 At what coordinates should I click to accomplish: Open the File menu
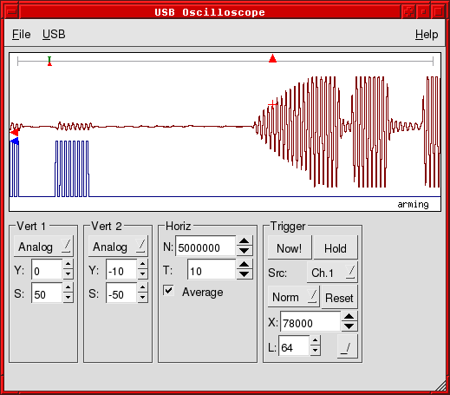click(x=22, y=35)
